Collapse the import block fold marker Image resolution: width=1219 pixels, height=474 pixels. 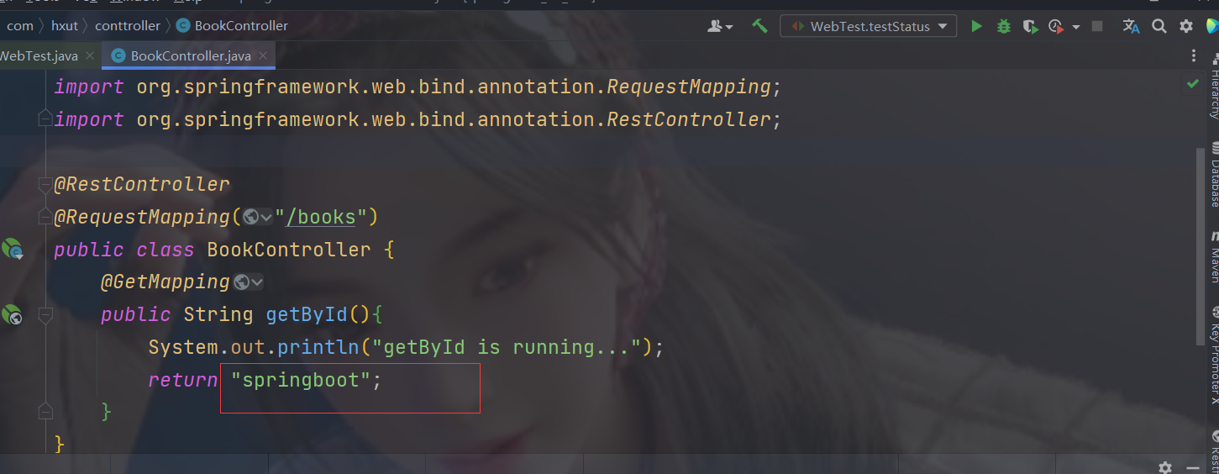45,120
